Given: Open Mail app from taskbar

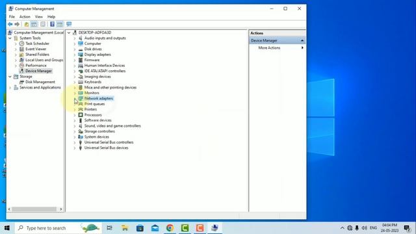Looking at the screenshot, I should [155, 228].
